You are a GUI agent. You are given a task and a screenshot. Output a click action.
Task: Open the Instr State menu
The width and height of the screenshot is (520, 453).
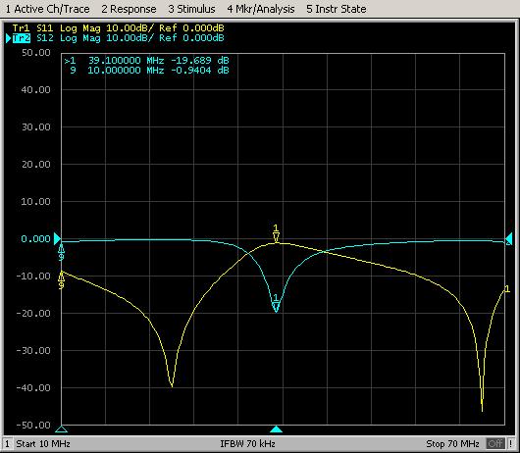pyautogui.click(x=337, y=9)
